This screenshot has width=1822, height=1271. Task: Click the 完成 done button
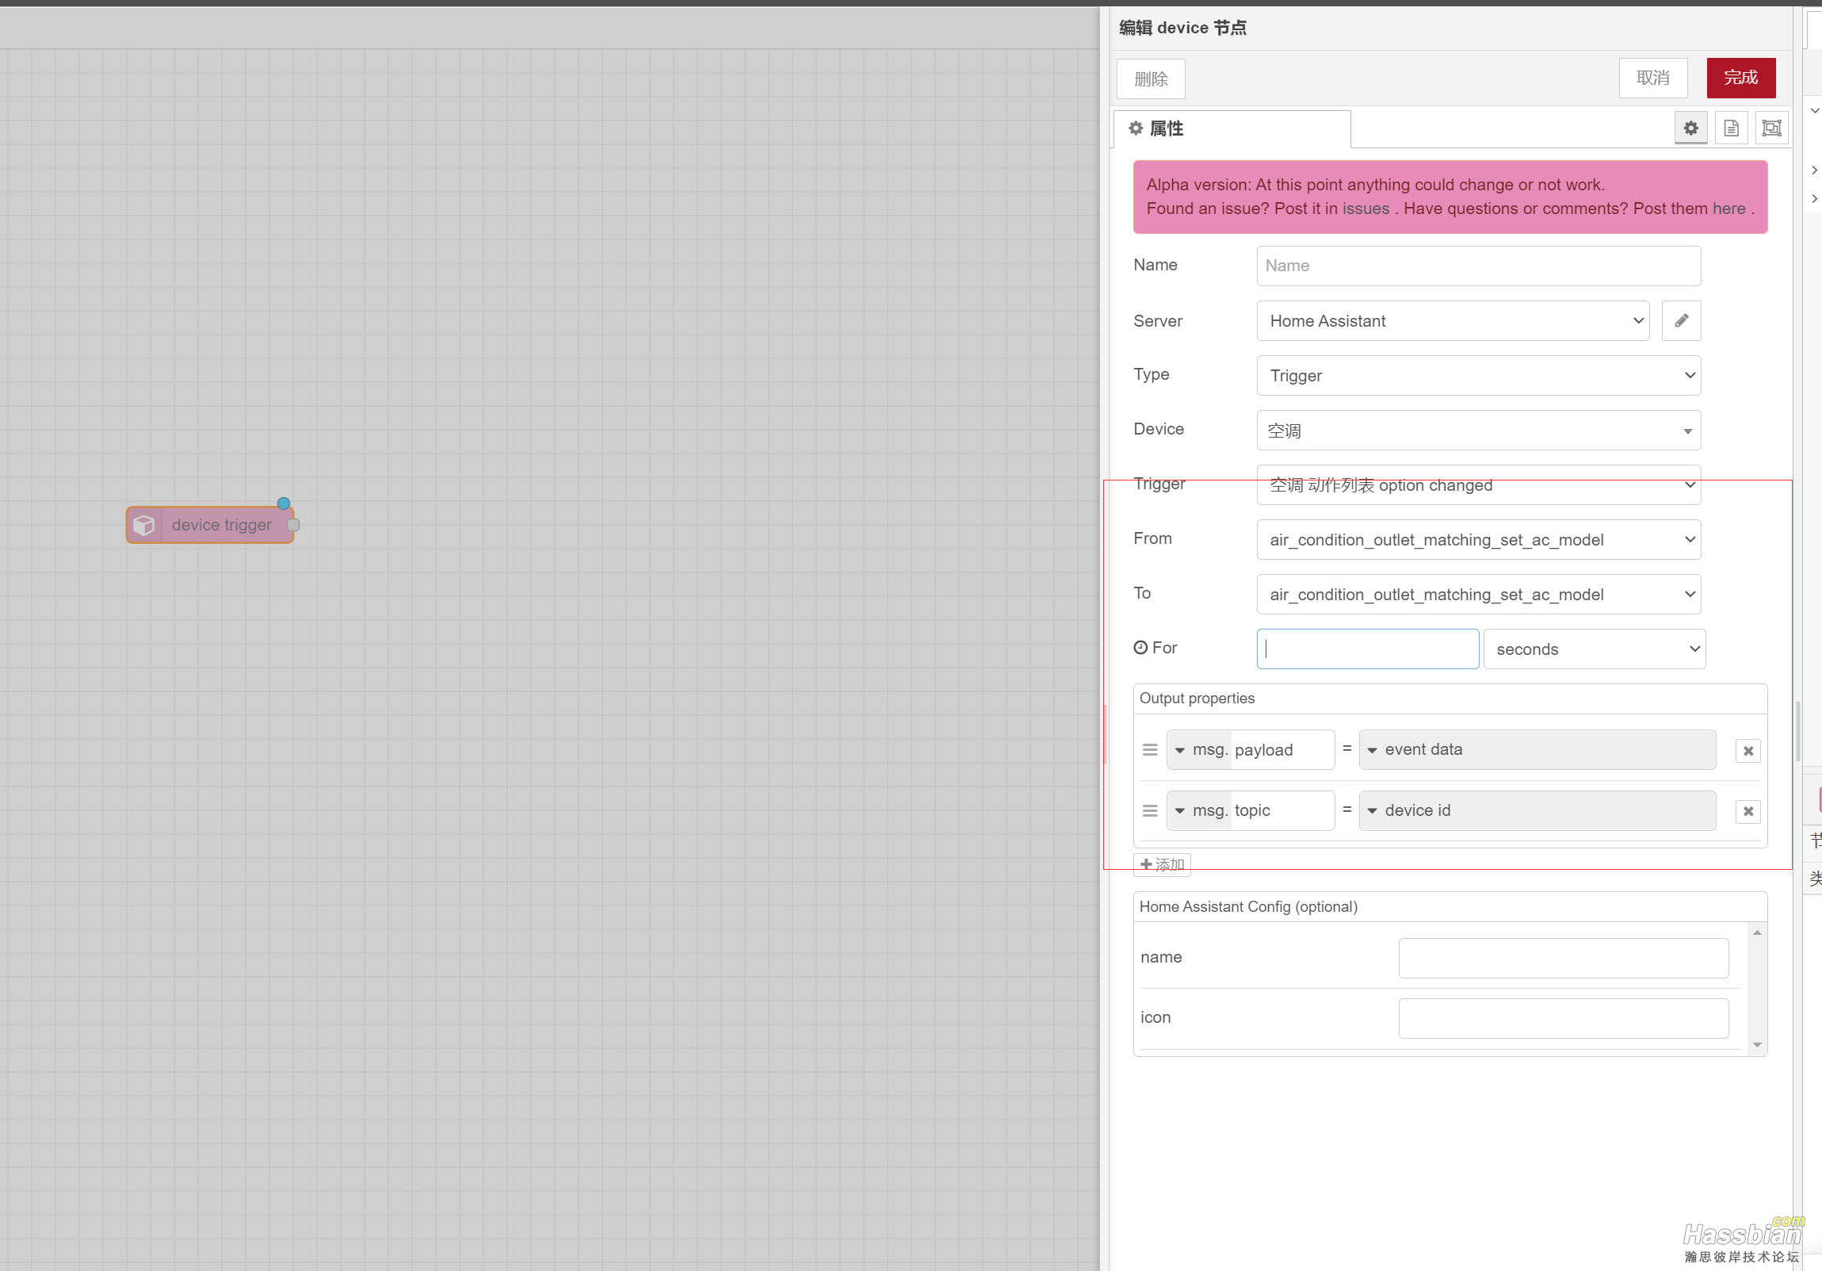click(x=1740, y=78)
